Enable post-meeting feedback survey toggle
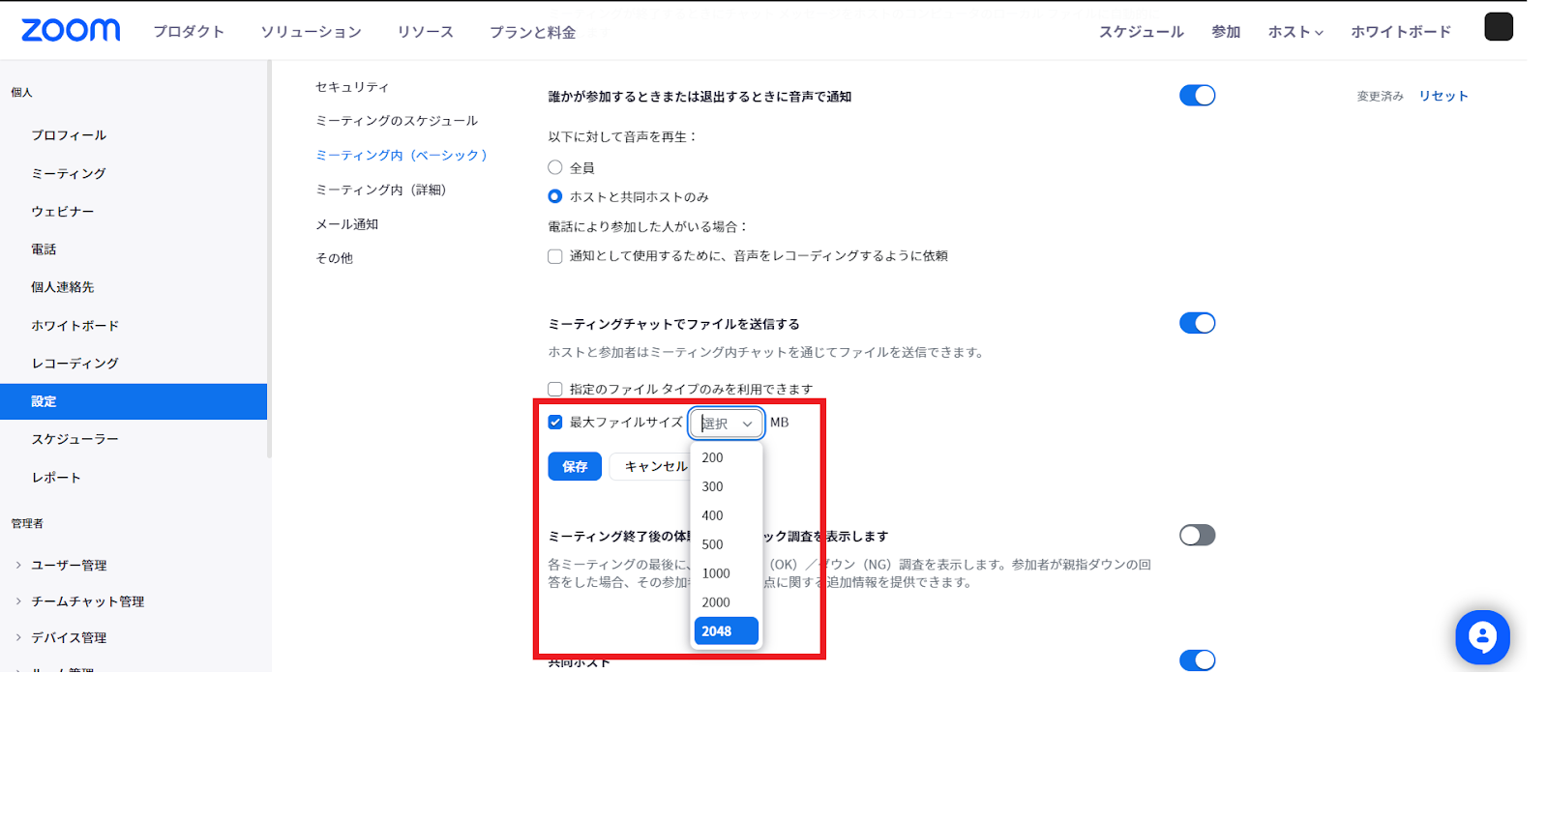This screenshot has height=820, width=1548. tap(1197, 536)
